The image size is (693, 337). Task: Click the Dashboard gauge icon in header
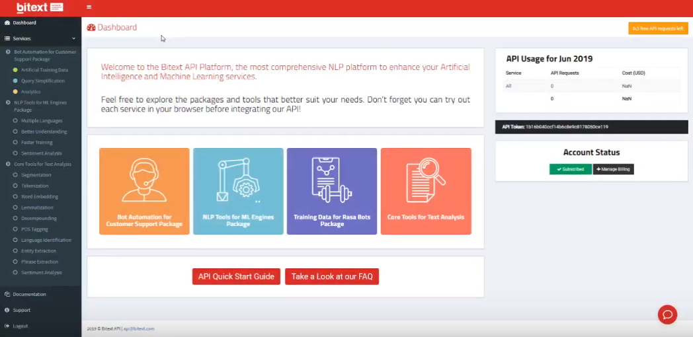(91, 27)
